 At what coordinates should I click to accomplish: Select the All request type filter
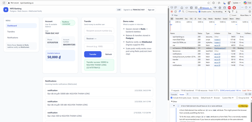click(172, 19)
